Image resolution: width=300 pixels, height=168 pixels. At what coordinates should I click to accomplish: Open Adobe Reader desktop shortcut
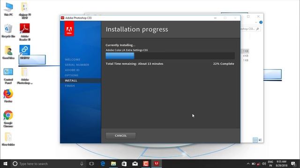(x=25, y=32)
